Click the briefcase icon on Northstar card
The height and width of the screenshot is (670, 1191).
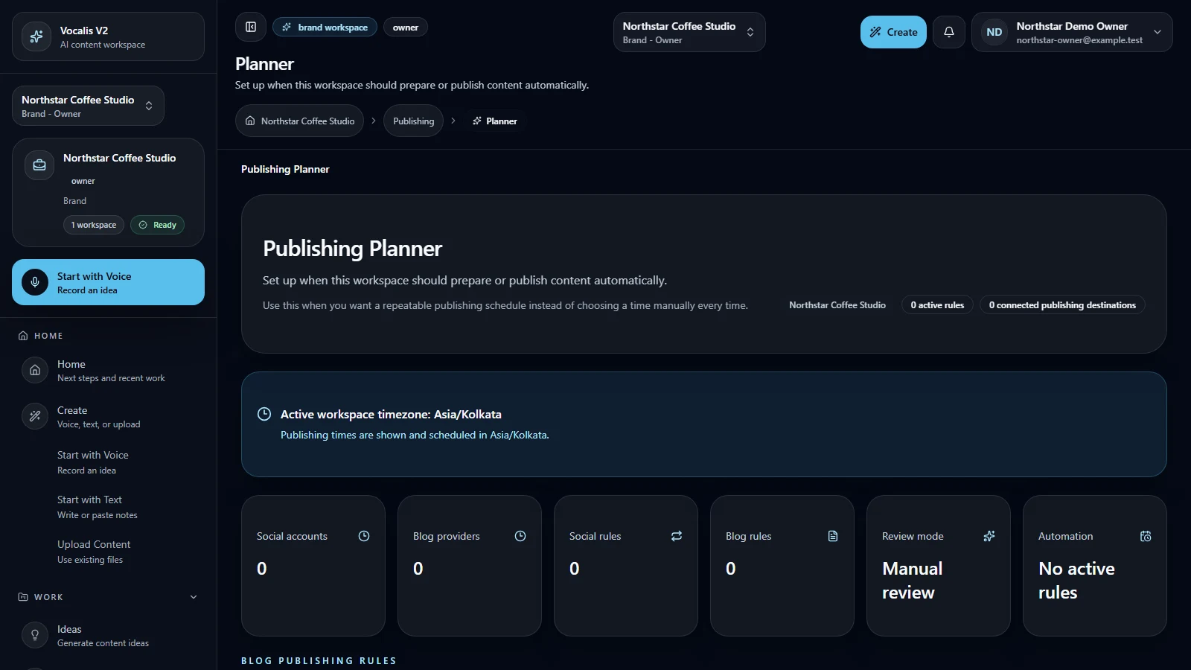point(39,165)
